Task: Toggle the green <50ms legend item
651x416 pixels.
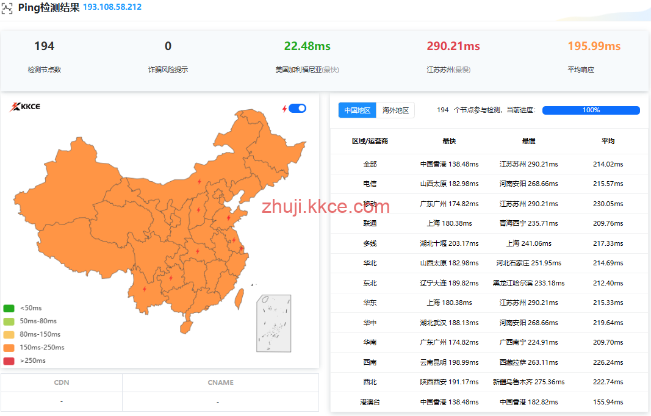Action: [9, 308]
